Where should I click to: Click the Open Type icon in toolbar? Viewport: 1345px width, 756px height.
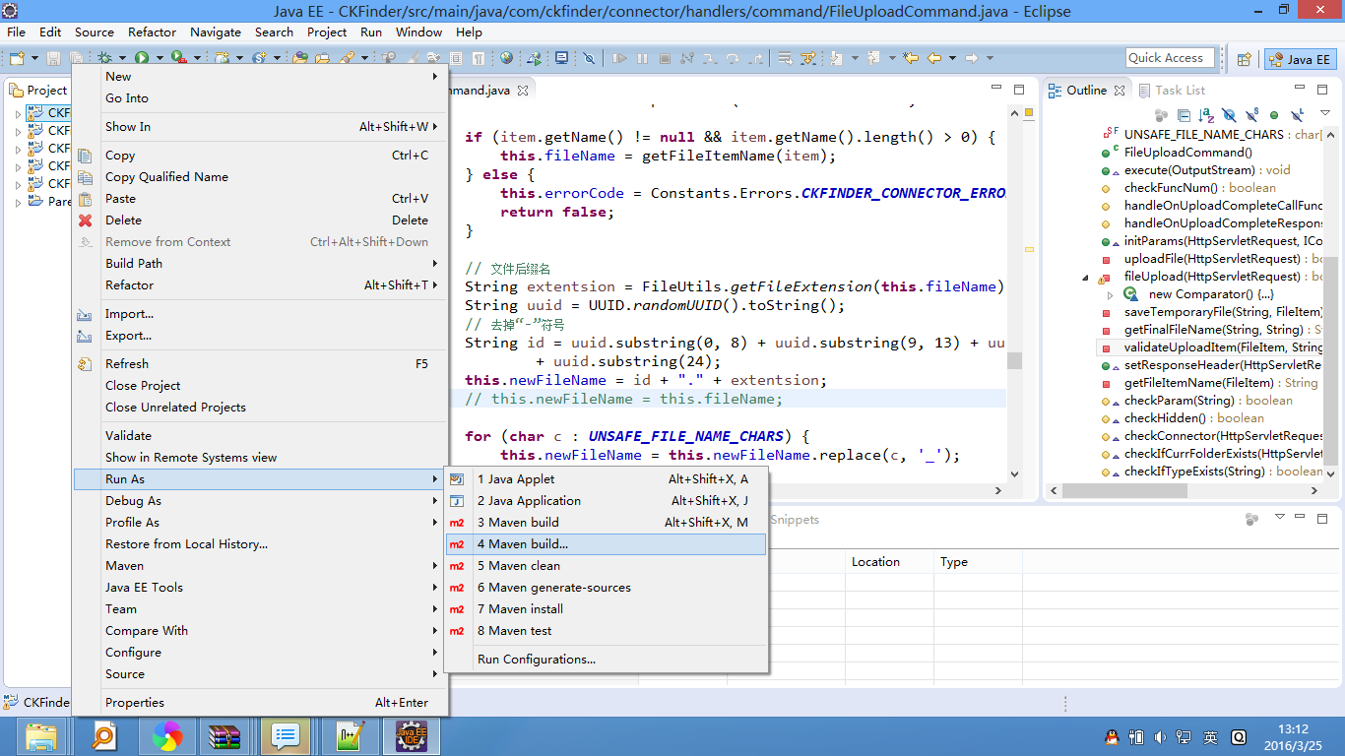pos(299,58)
